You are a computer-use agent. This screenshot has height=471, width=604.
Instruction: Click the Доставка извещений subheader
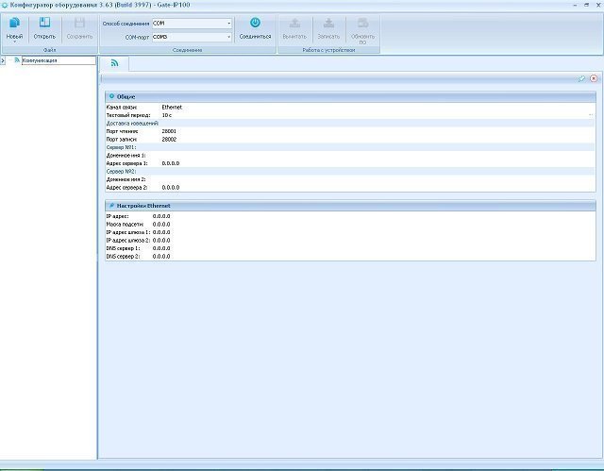[132, 124]
